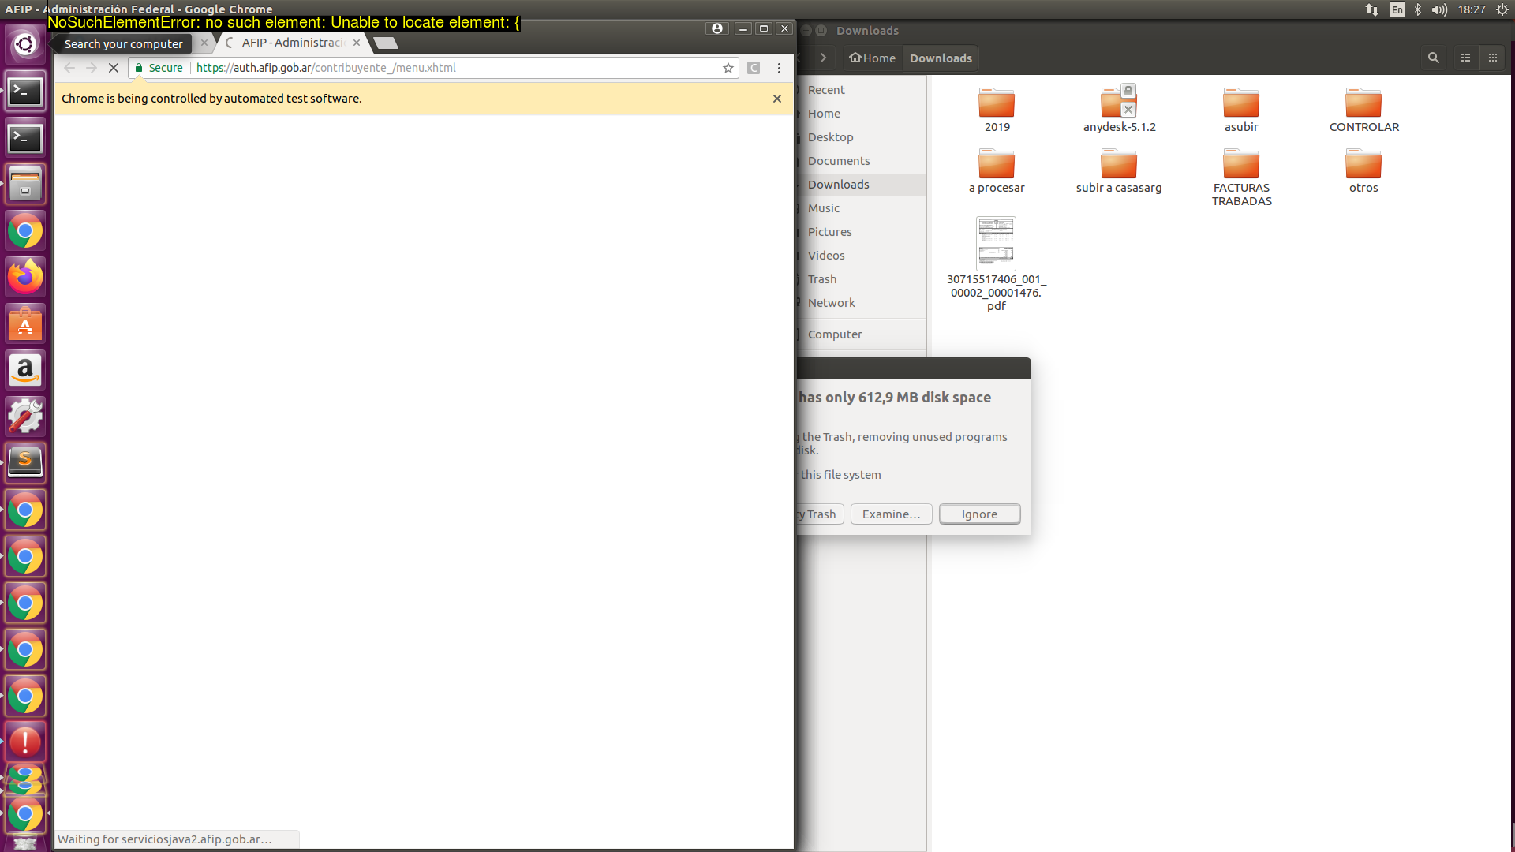Open the sound volume indicator

[x=1439, y=9]
